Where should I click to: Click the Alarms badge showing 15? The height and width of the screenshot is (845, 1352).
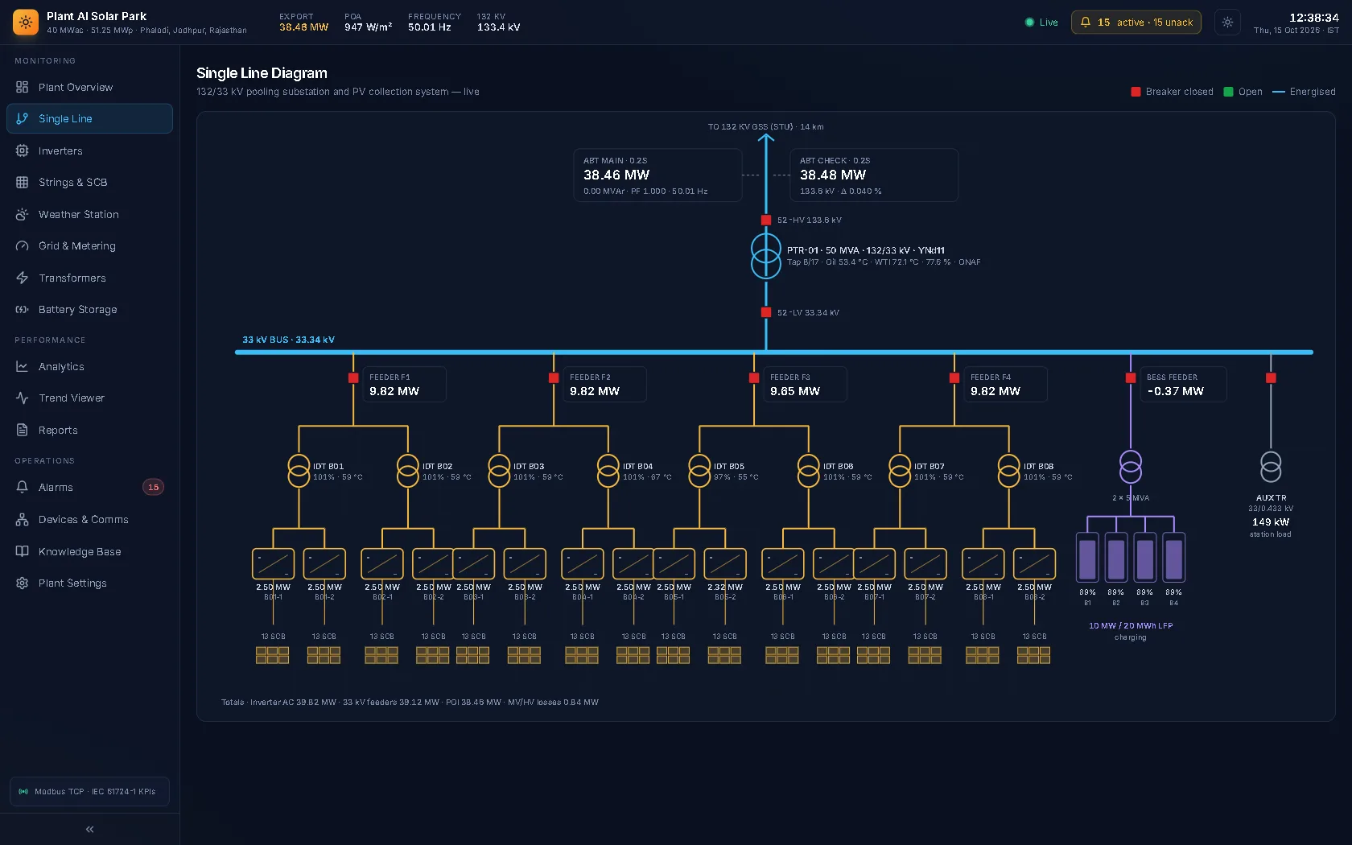coord(153,487)
